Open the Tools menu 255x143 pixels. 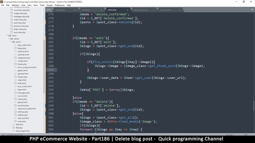click(42, 5)
